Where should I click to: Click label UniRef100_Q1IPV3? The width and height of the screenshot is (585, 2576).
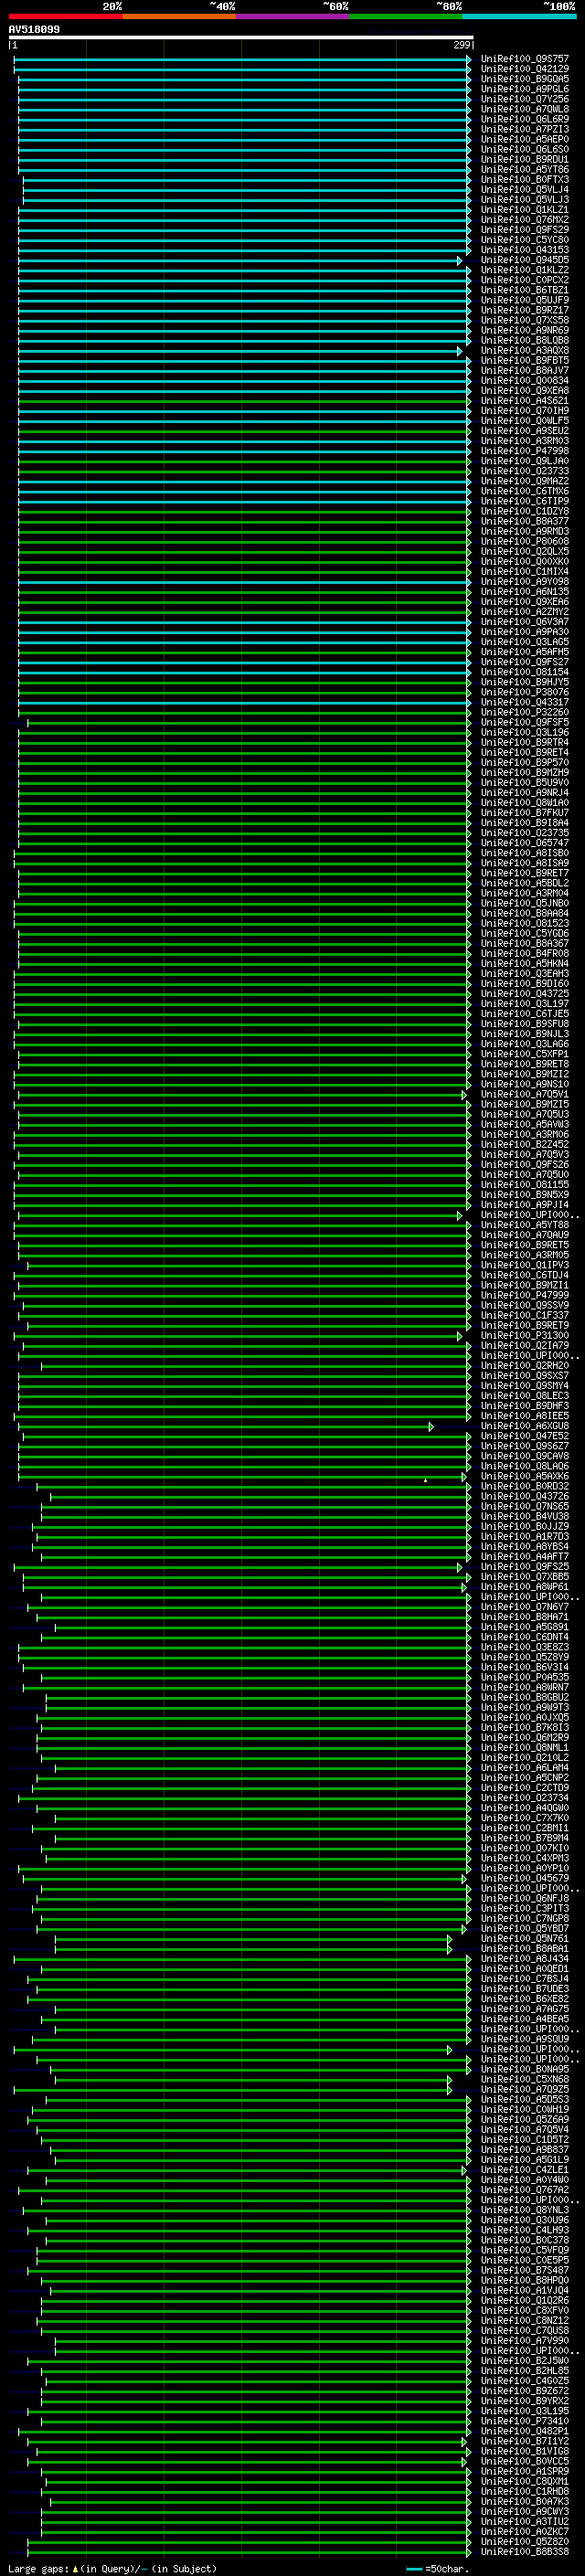coord(525,1265)
